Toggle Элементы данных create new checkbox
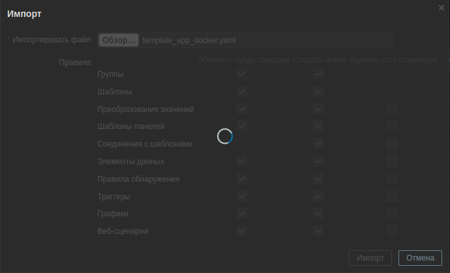 318,161
